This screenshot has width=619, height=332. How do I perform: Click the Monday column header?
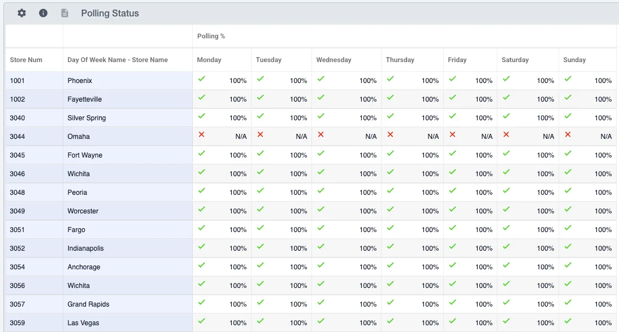(209, 59)
